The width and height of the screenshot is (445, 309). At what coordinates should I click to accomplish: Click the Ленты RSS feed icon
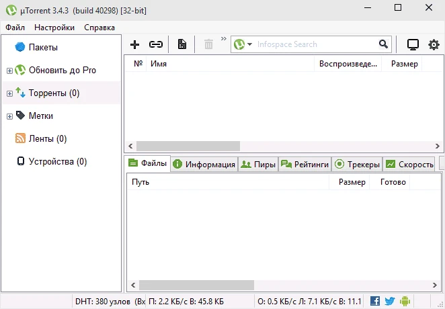(x=20, y=138)
